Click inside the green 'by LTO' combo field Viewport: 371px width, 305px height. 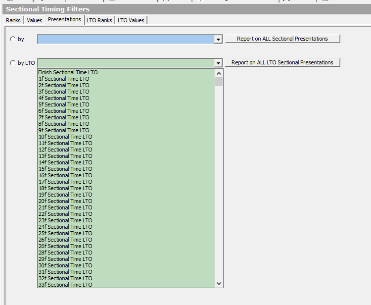coord(126,63)
